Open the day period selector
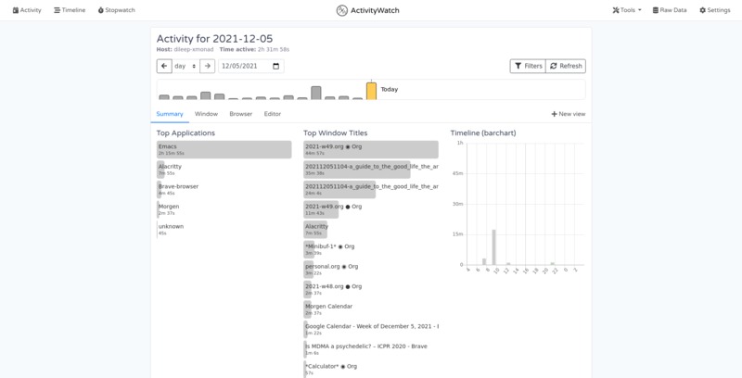Screen dimensions: 742x378 [185, 66]
